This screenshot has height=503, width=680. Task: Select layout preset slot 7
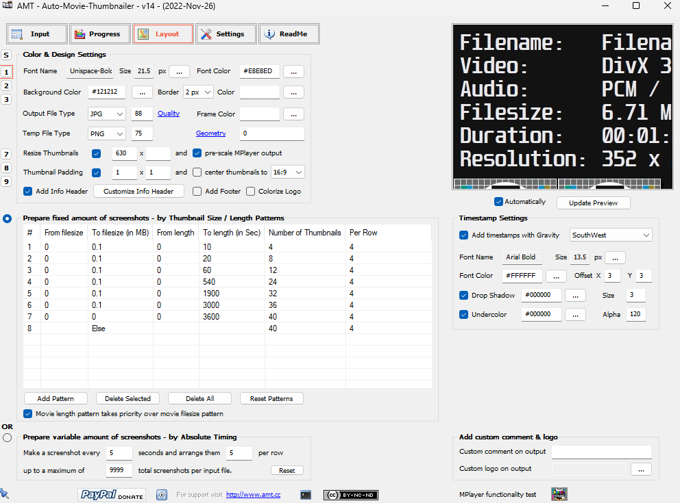(x=6, y=154)
